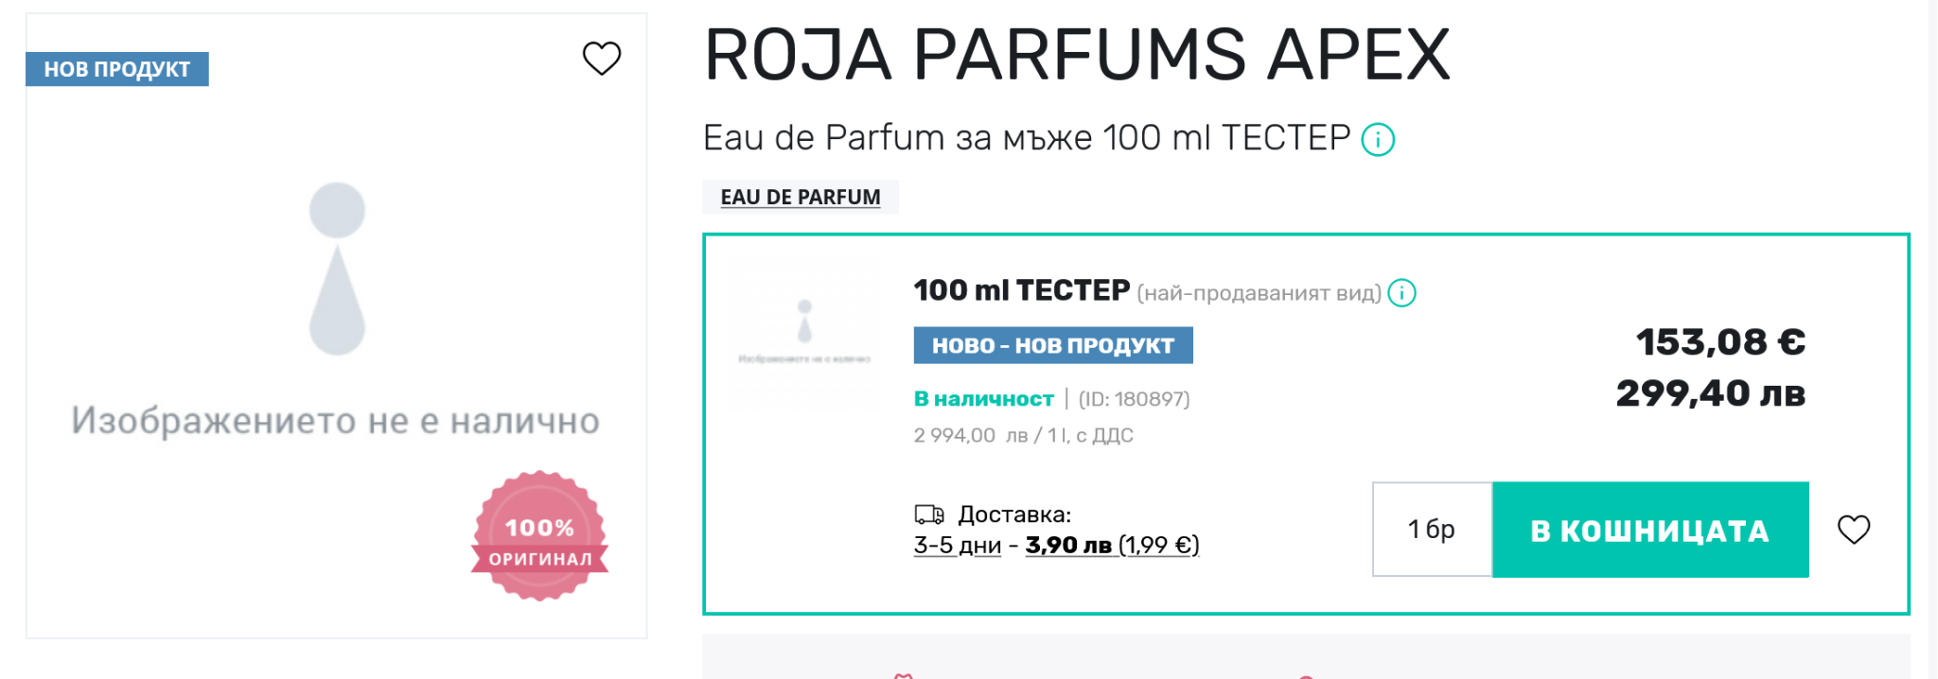Image resolution: width=1938 pixels, height=679 pixels.
Task: Click the blue НОВ ПРОДУКТ label on the image
Action: [x=117, y=69]
